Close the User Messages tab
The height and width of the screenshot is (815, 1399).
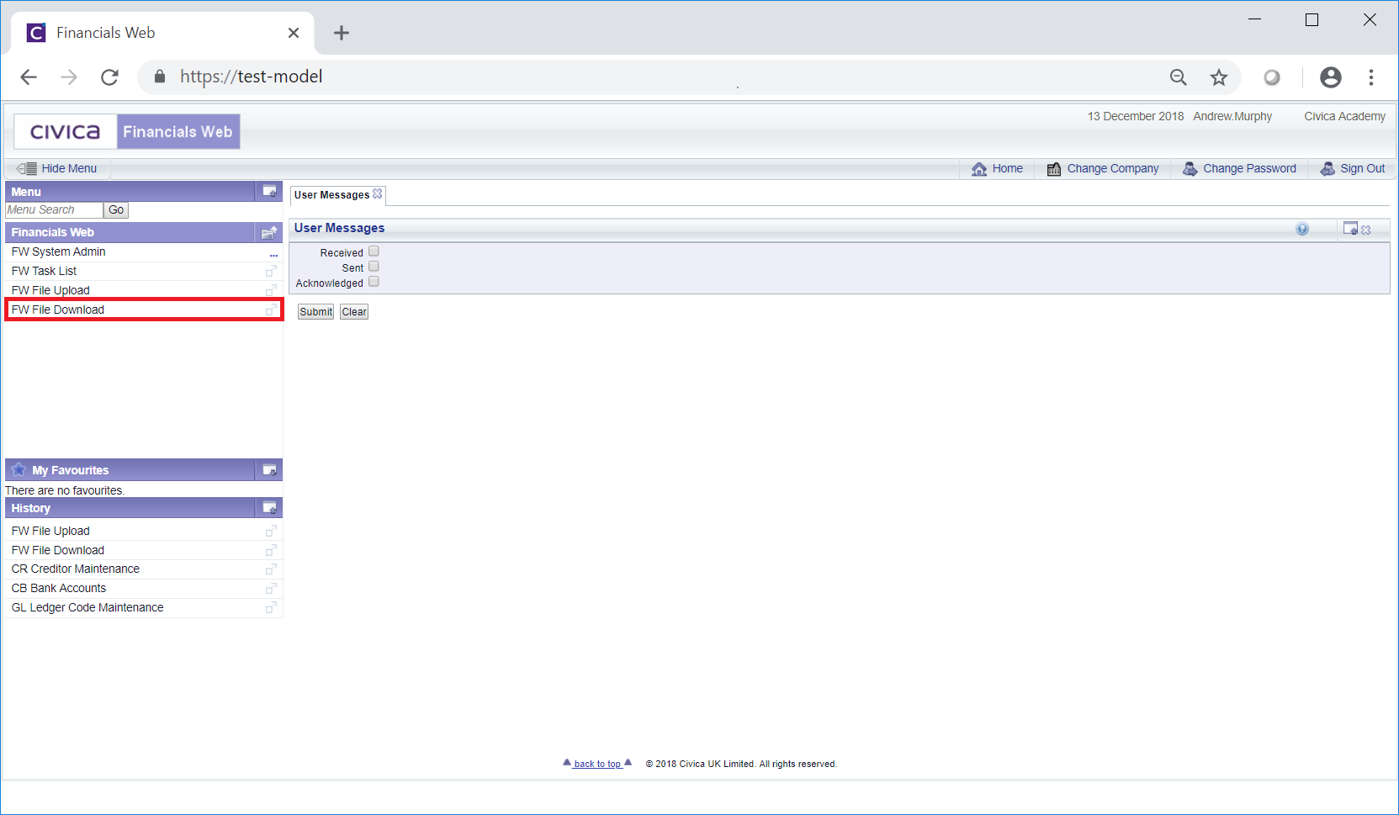pos(378,194)
